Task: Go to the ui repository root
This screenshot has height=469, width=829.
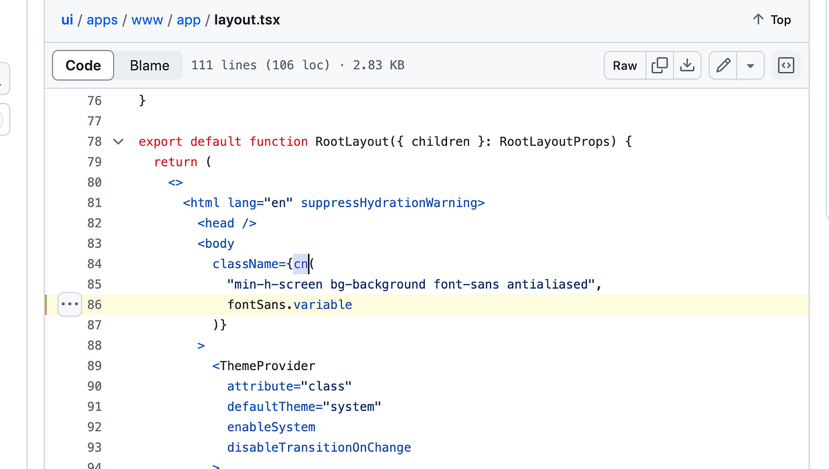Action: pos(67,19)
